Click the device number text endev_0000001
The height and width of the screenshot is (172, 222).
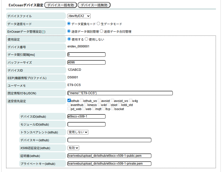78,46
